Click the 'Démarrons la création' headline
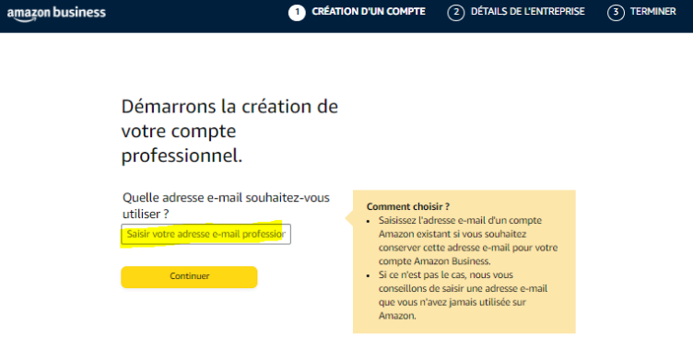693x349 pixels. coord(229,131)
